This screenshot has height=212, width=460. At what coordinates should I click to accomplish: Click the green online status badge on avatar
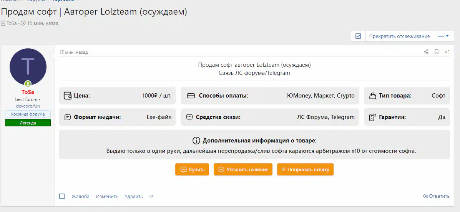pyautogui.click(x=28, y=83)
